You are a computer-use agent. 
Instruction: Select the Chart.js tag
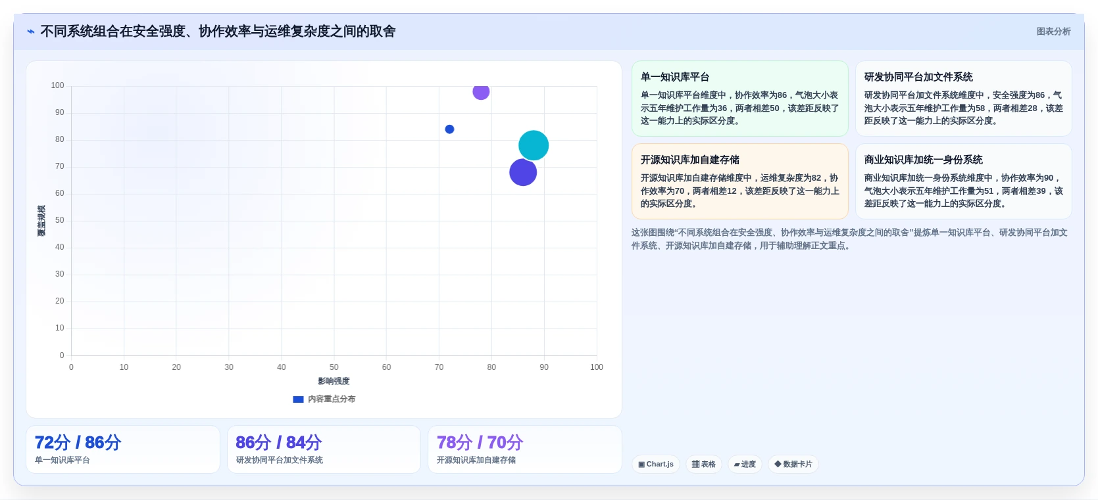pyautogui.click(x=656, y=465)
